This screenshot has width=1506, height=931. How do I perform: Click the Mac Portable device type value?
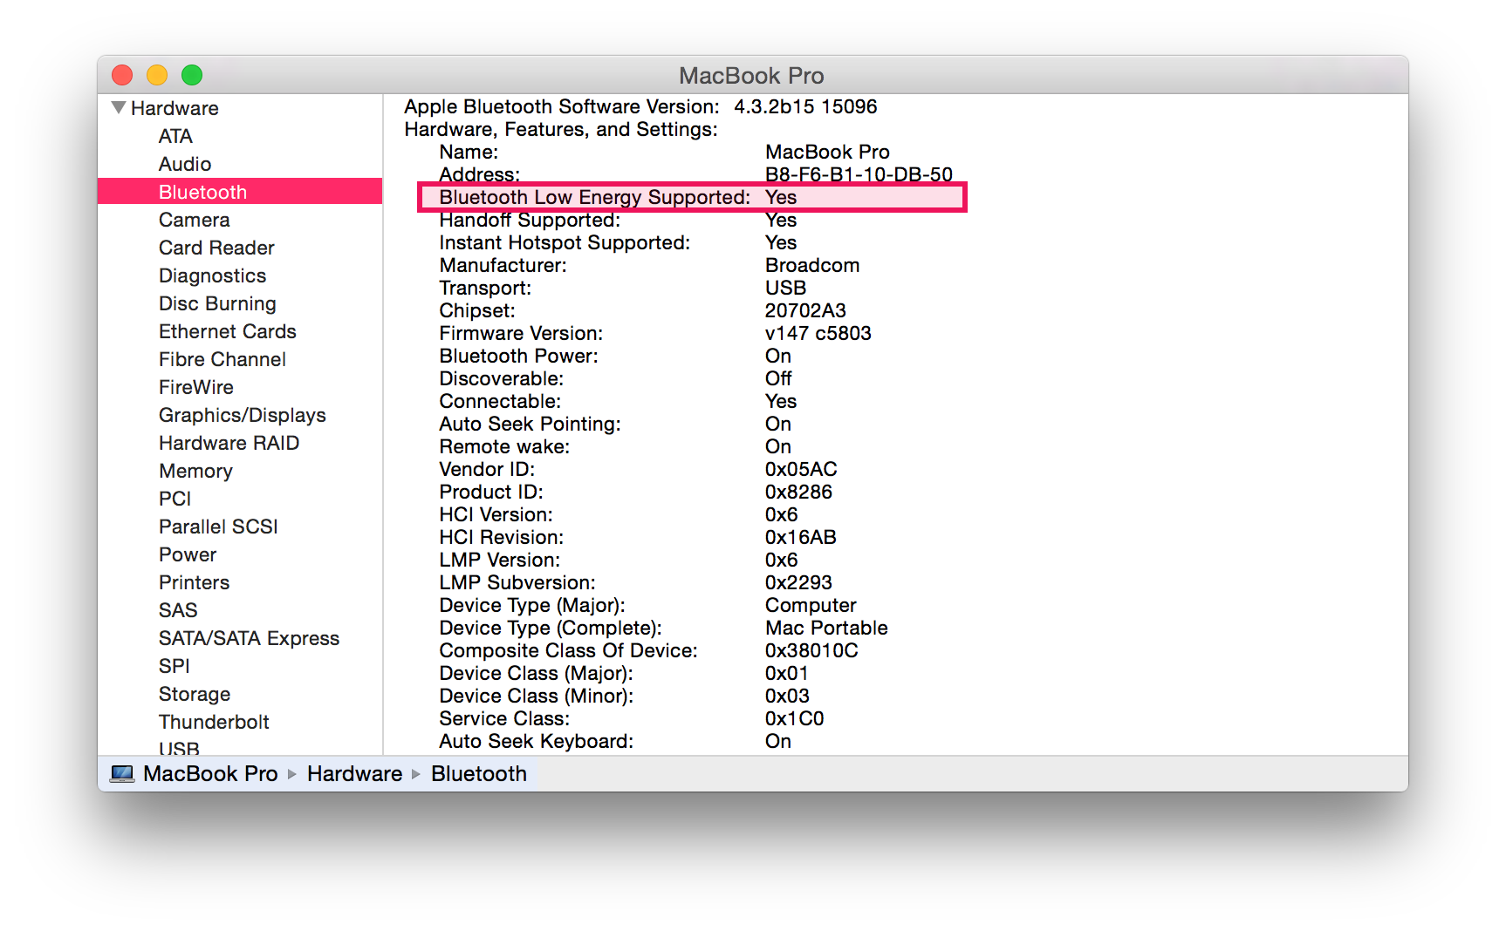pyautogui.click(x=826, y=628)
